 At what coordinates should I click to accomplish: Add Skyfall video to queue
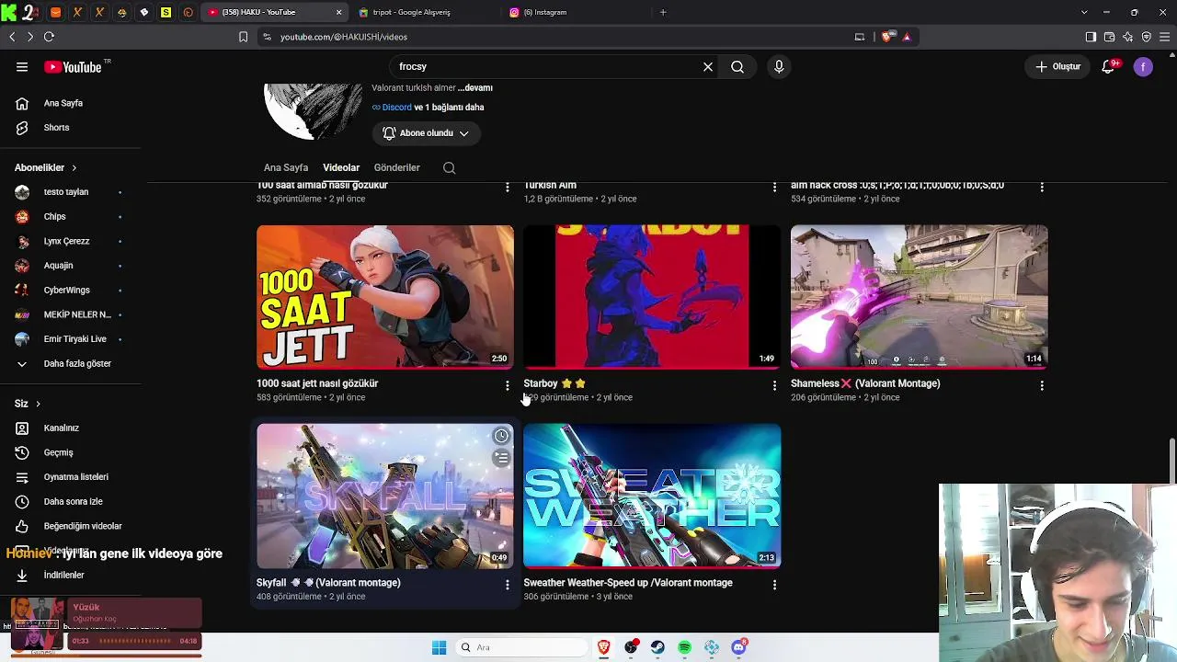(501, 457)
